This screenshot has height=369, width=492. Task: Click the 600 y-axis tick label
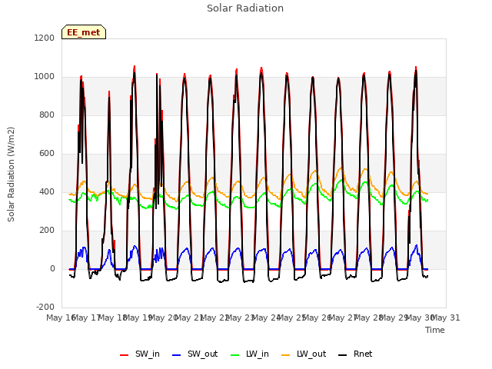click(x=47, y=154)
